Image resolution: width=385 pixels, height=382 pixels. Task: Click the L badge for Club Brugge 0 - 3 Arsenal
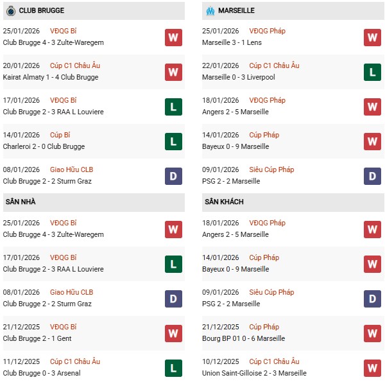(x=173, y=368)
